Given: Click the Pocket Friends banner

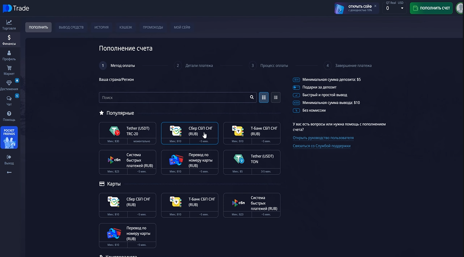Looking at the screenshot, I should [x=9, y=137].
